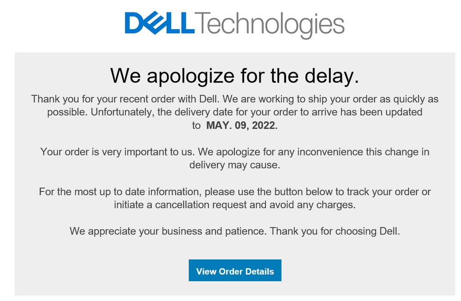The height and width of the screenshot is (301, 461).
Task: Select the heading We apologize for the delay
Action: [x=234, y=76]
